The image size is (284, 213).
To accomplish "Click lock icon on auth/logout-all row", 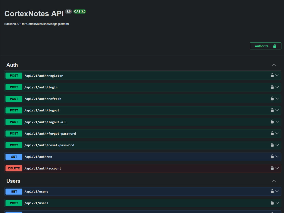I will pyautogui.click(x=272, y=122).
